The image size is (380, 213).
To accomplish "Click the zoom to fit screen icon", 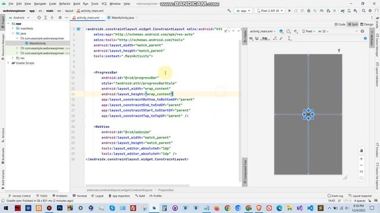I will coord(362,178).
